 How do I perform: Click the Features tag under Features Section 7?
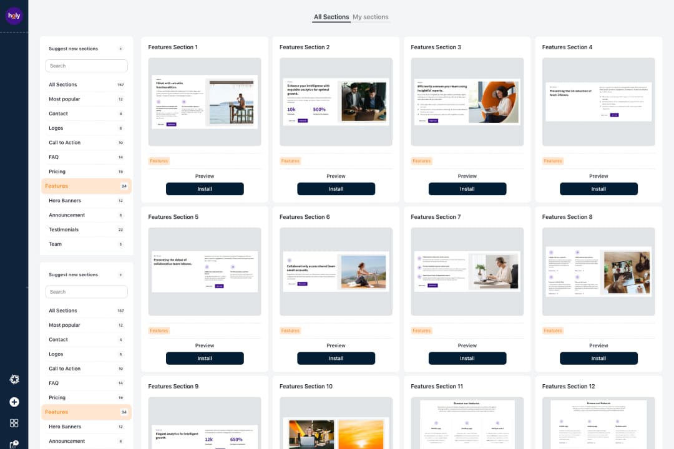[x=422, y=331]
